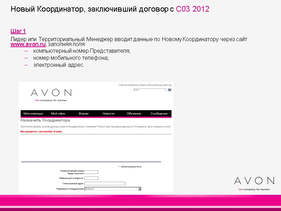Focus the Компьютерный номер Представителя field
Image resolution: width=281 pixels, height=211 pixels.
[x=91, y=172]
